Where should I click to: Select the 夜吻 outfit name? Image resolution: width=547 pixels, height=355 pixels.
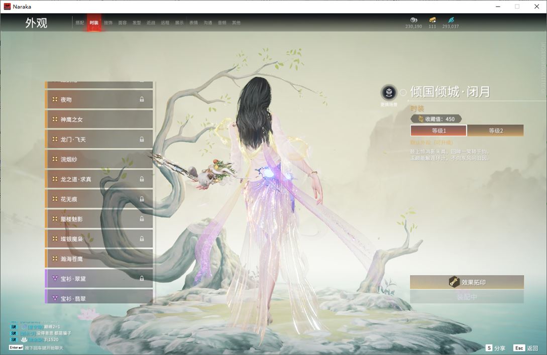66,99
